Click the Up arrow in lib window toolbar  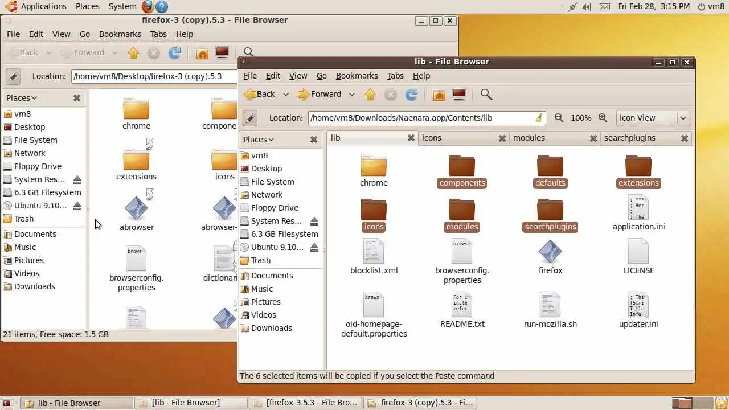click(x=370, y=95)
